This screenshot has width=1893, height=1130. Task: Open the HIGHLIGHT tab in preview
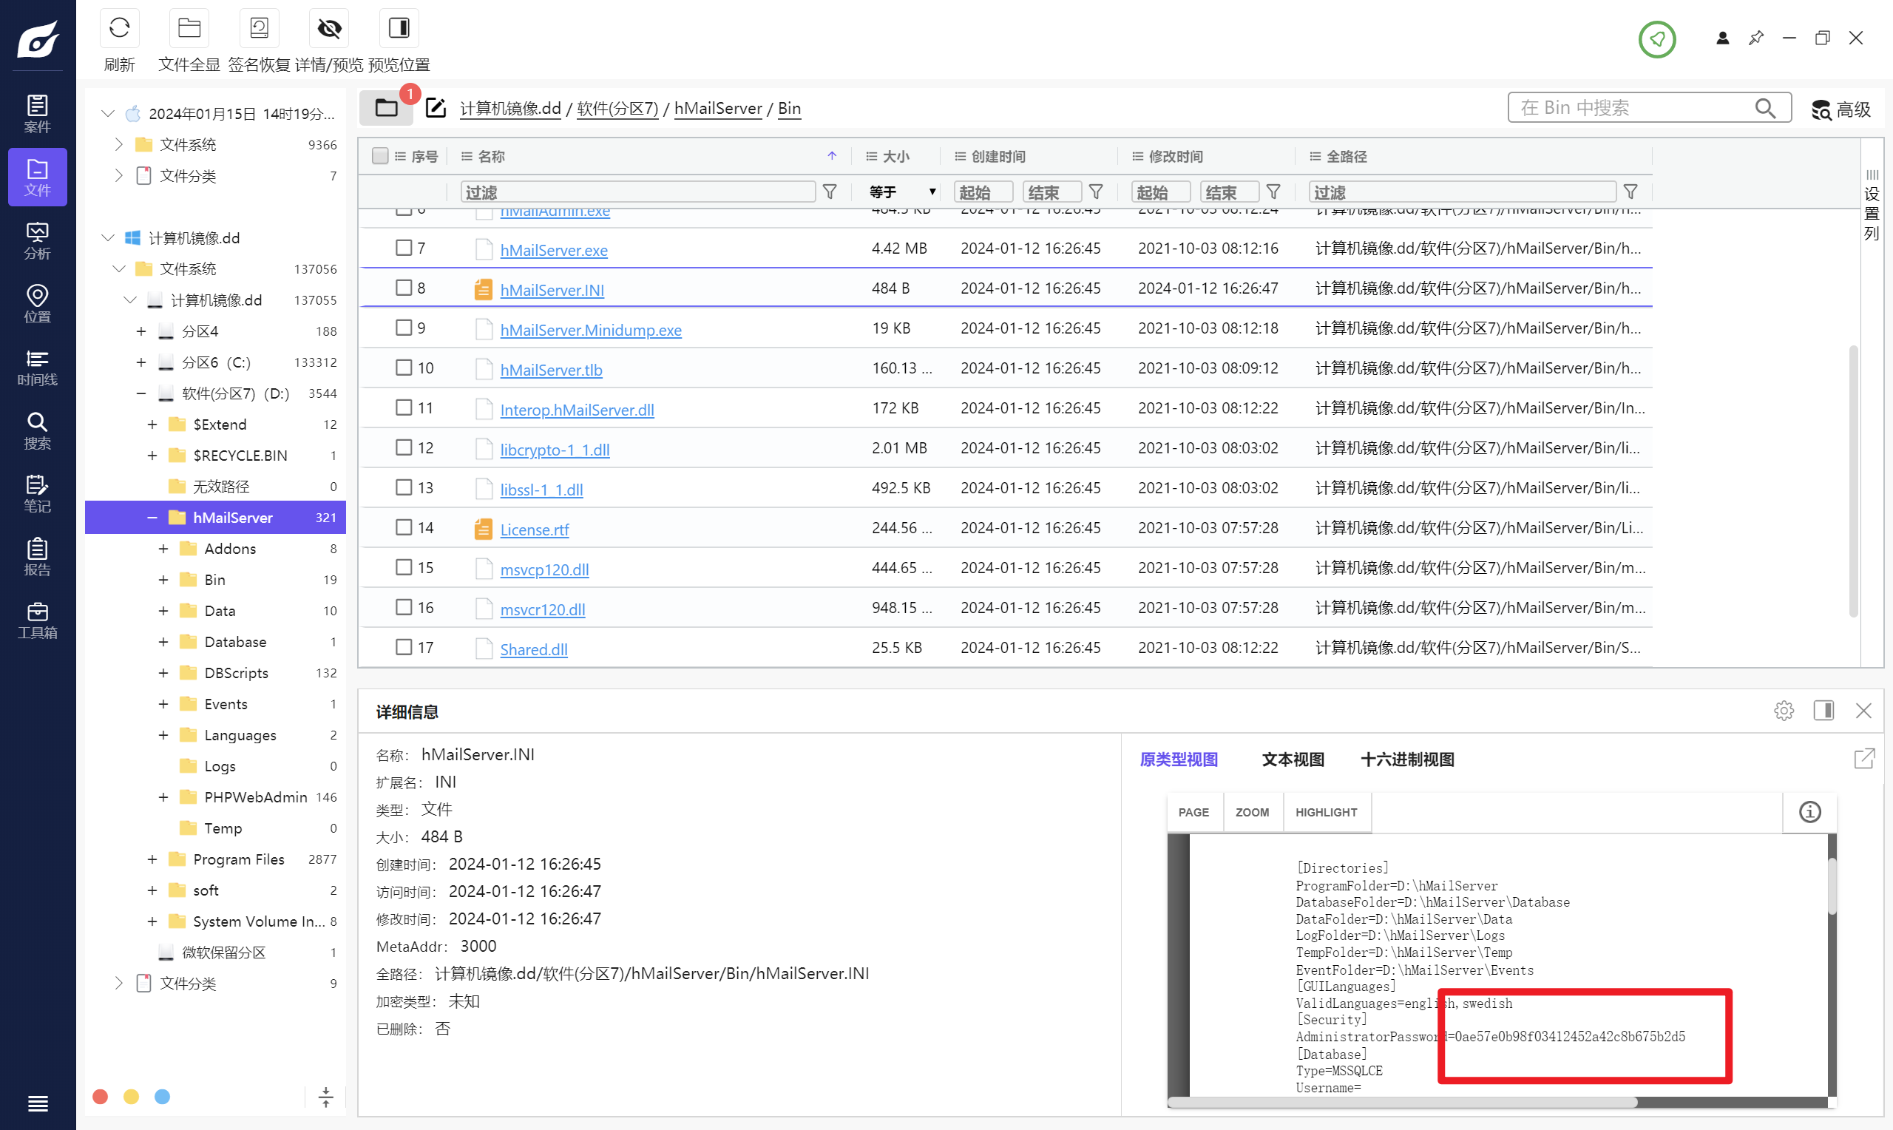click(x=1326, y=813)
